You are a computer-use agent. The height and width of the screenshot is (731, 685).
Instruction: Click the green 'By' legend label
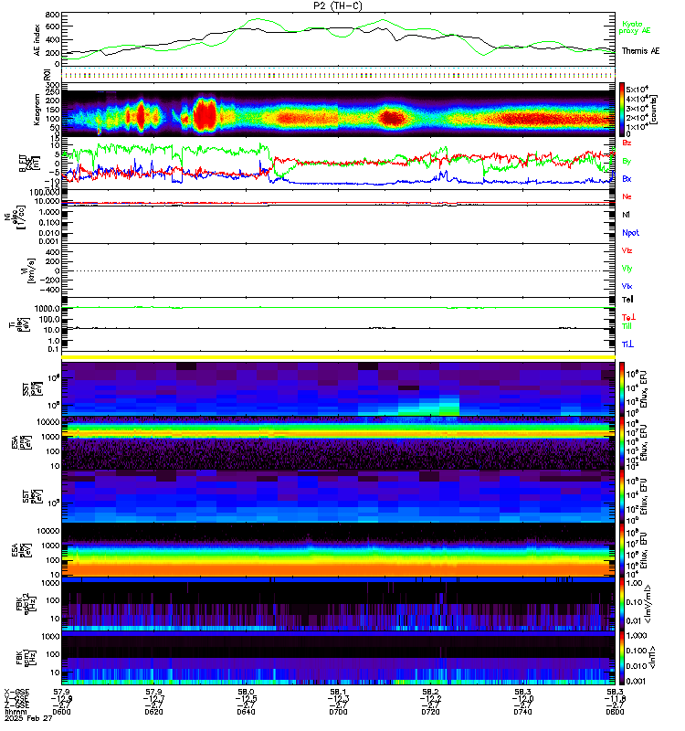[627, 161]
